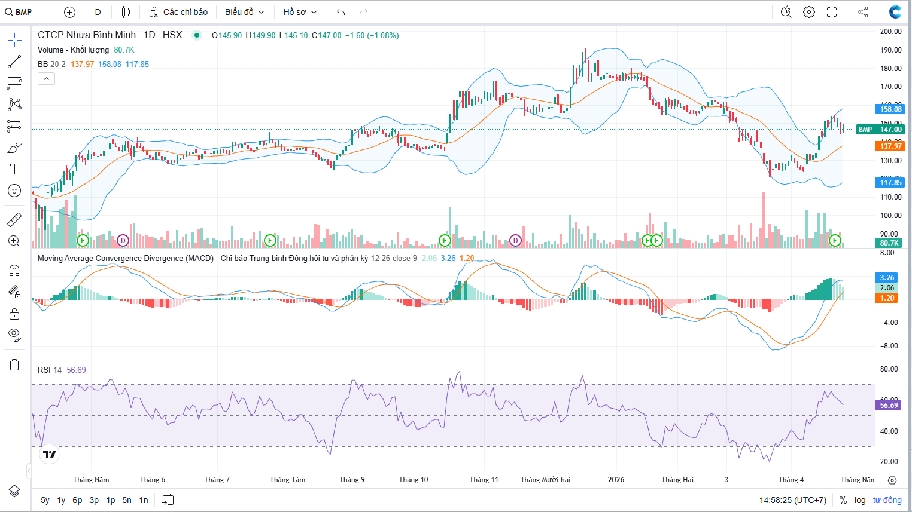Click the trash remove drawings icon
This screenshot has width=912, height=512.
[x=14, y=364]
